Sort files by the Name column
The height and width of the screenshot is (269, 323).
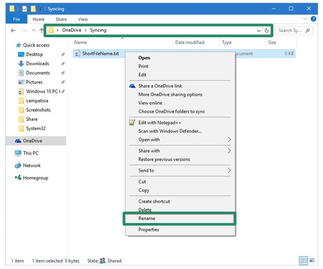tap(80, 43)
